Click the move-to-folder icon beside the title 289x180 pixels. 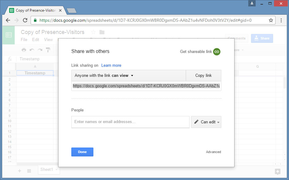click(x=102, y=32)
